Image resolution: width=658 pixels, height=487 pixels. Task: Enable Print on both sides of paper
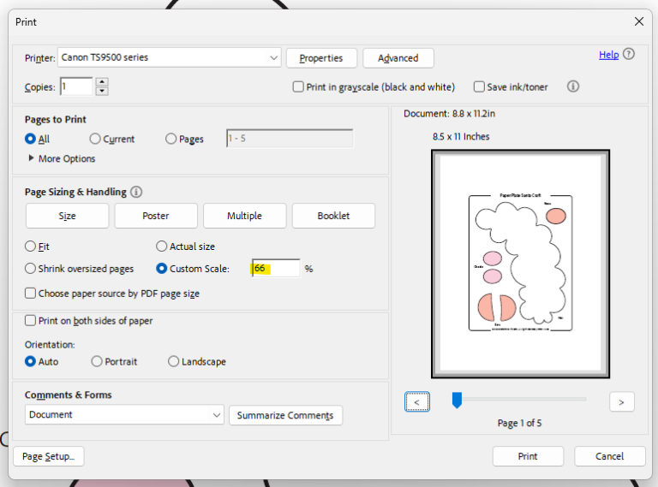[x=31, y=321]
